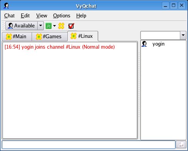Focus the message input field
This screenshot has width=188, height=151.
[89, 145]
